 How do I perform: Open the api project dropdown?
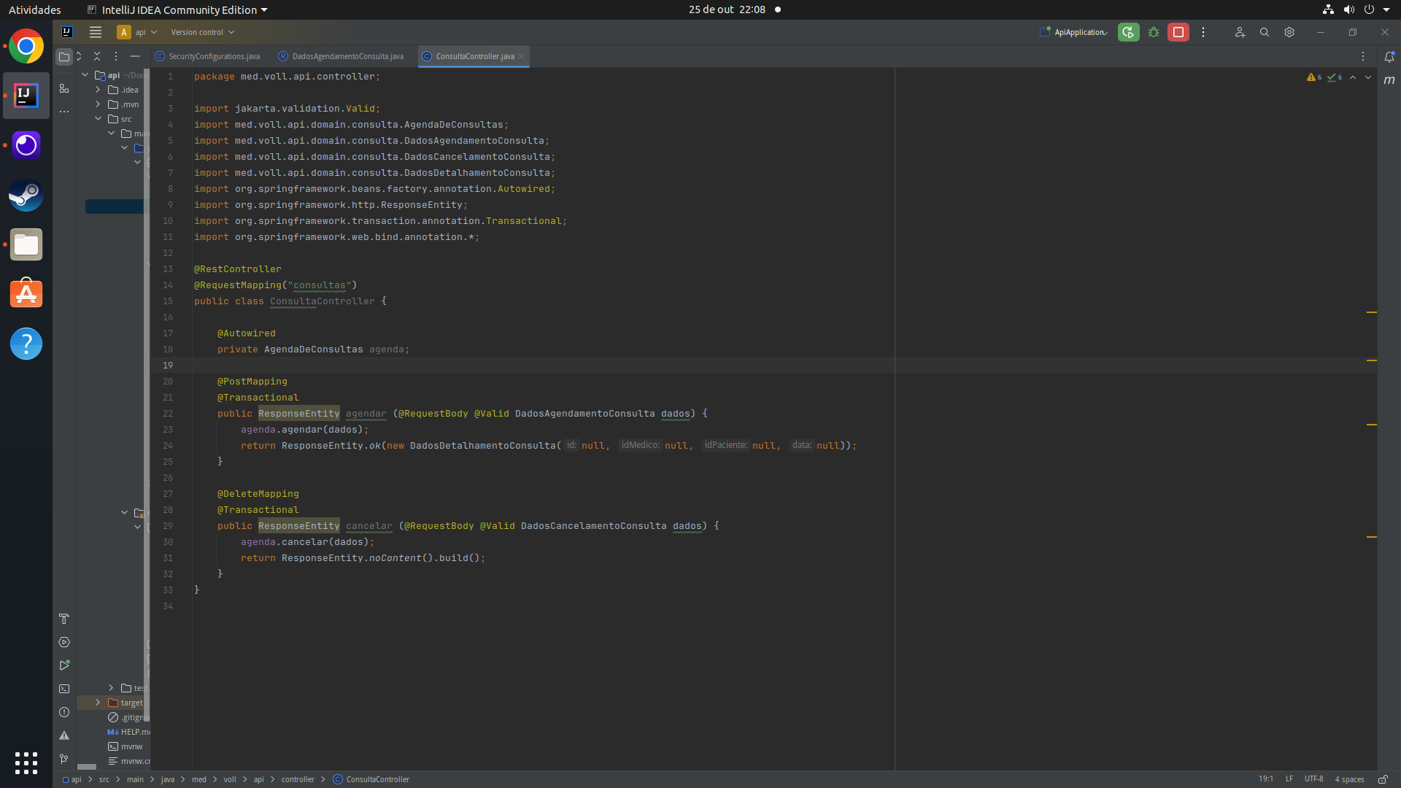[x=137, y=32]
